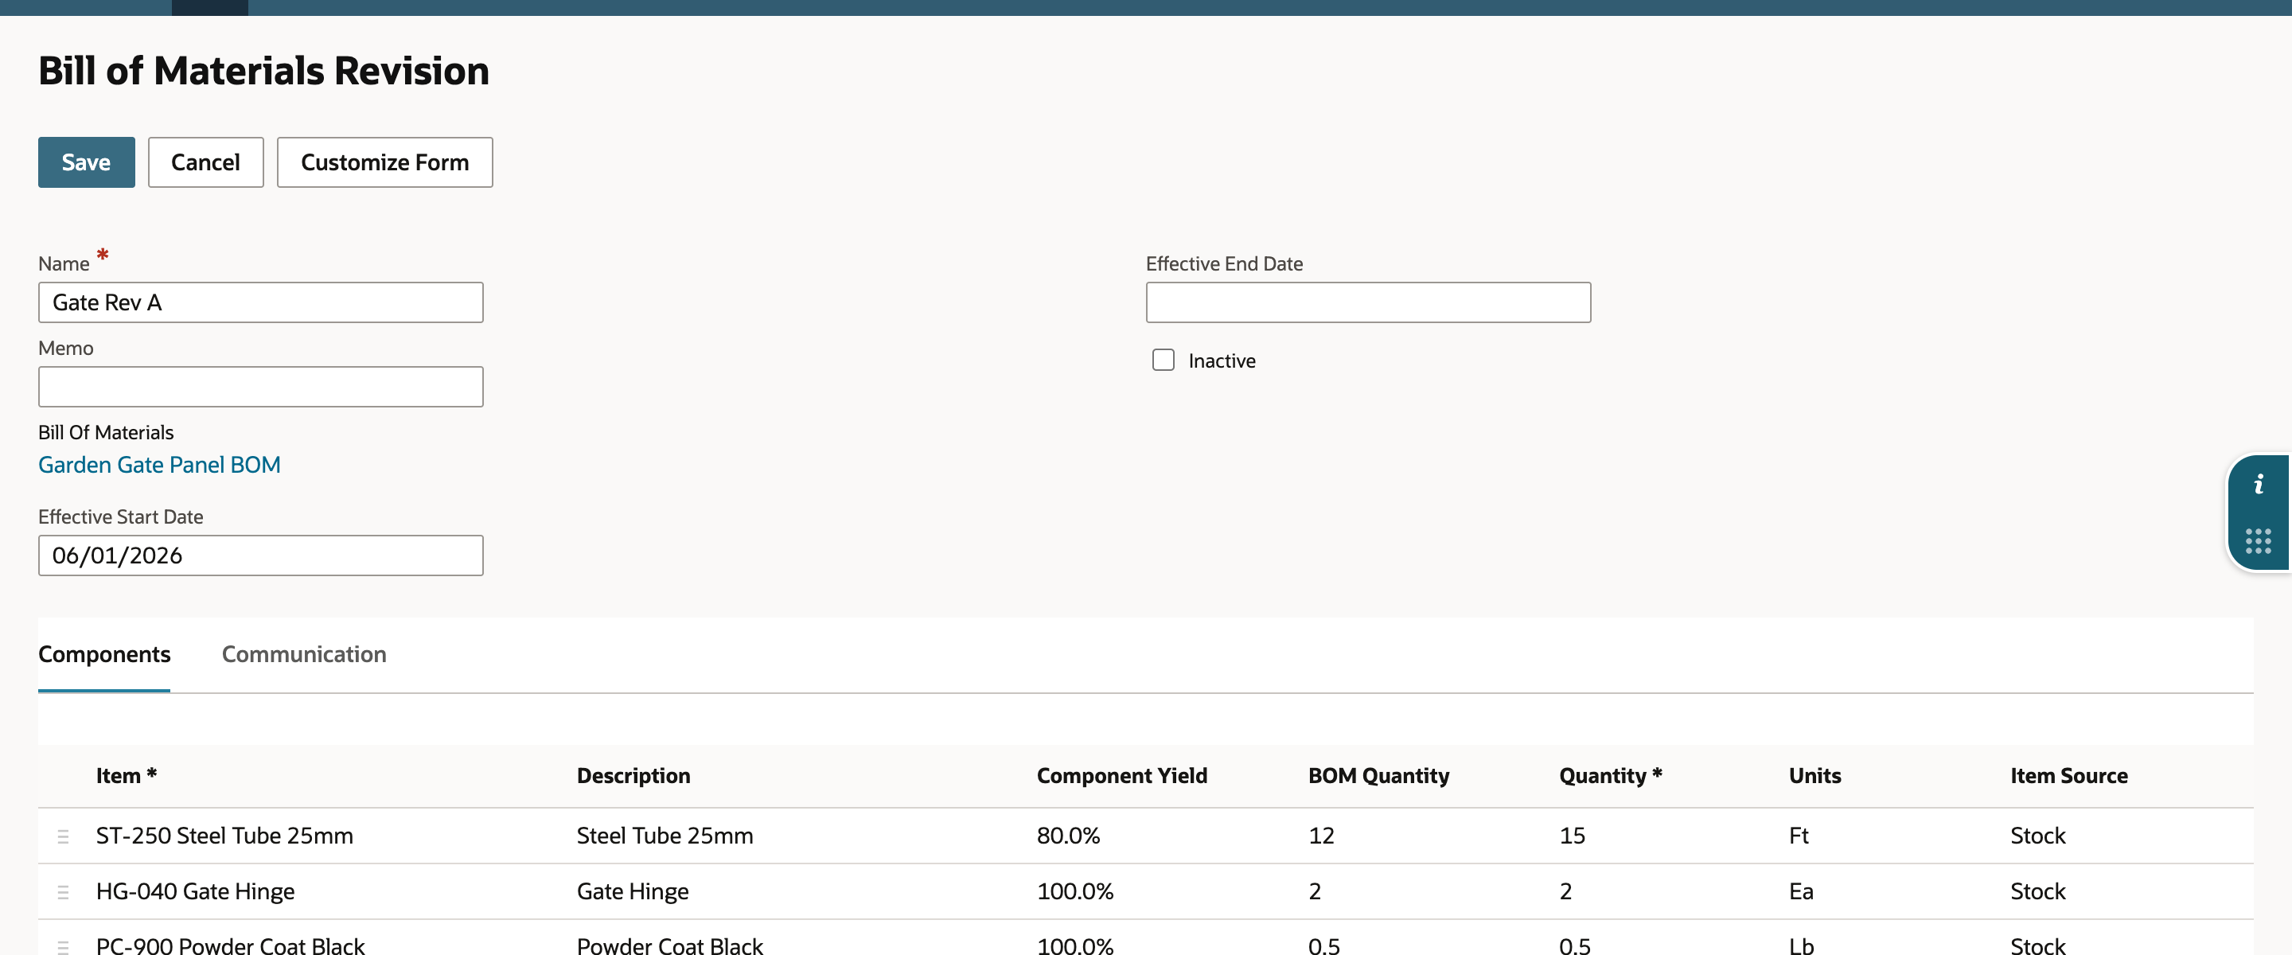Click the Gate Hinge description cell

click(633, 891)
